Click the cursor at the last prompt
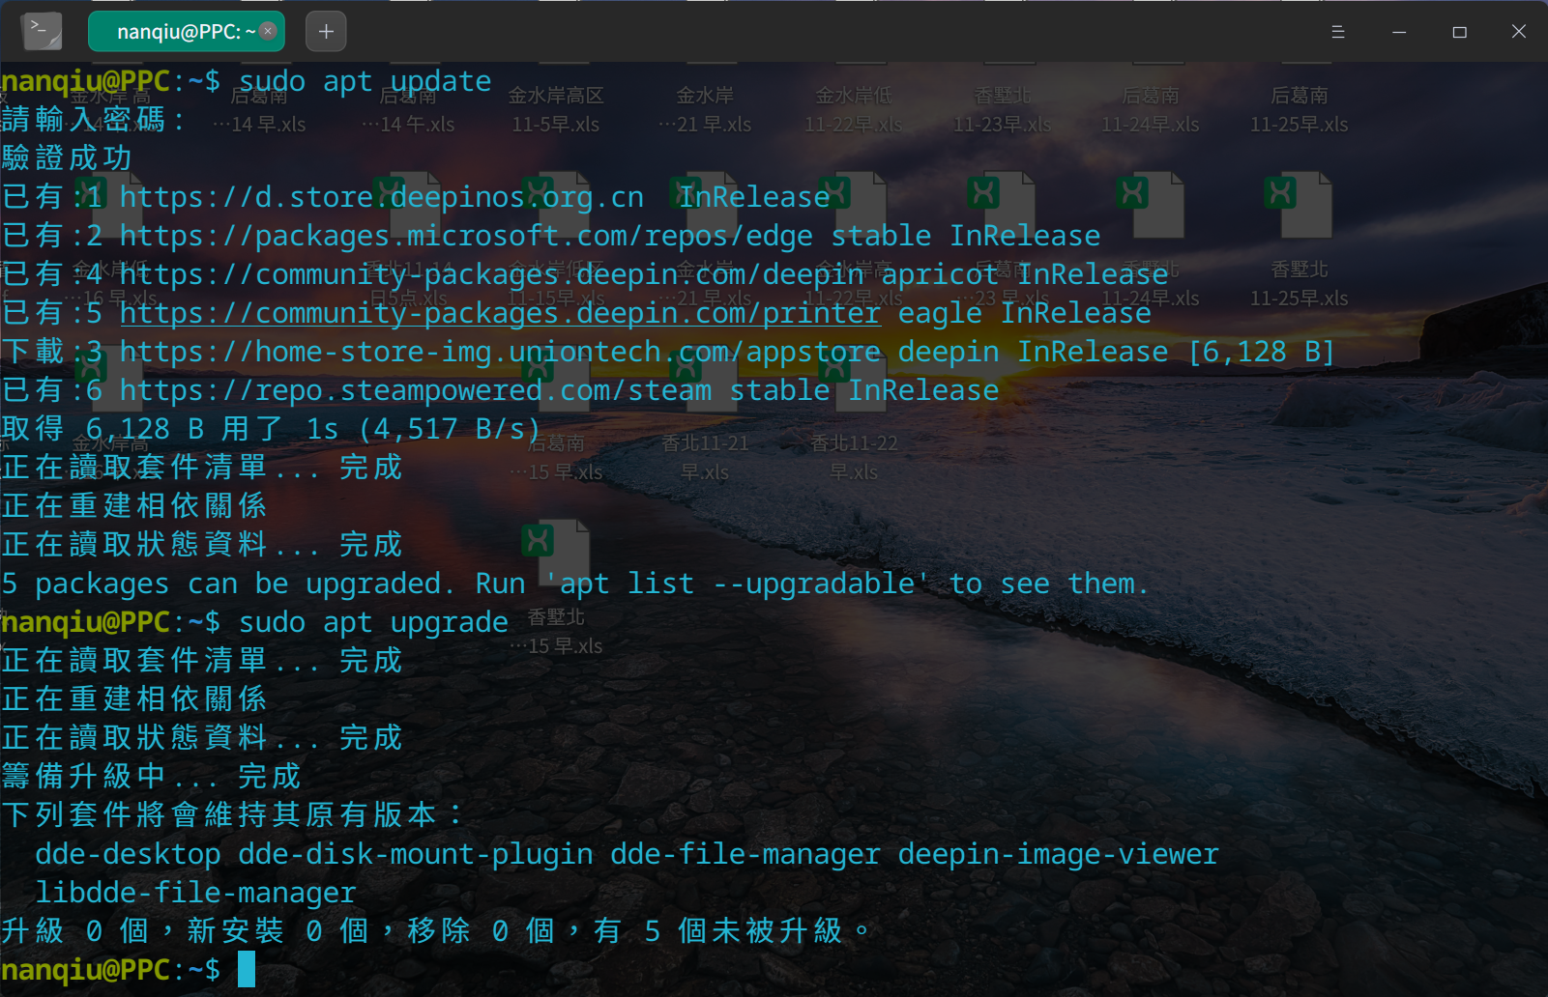This screenshot has width=1548, height=997. coord(247,969)
